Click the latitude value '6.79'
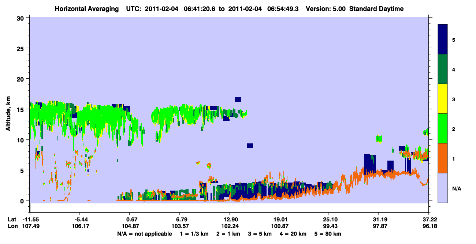Image resolution: width=476 pixels, height=244 pixels. 181,219
